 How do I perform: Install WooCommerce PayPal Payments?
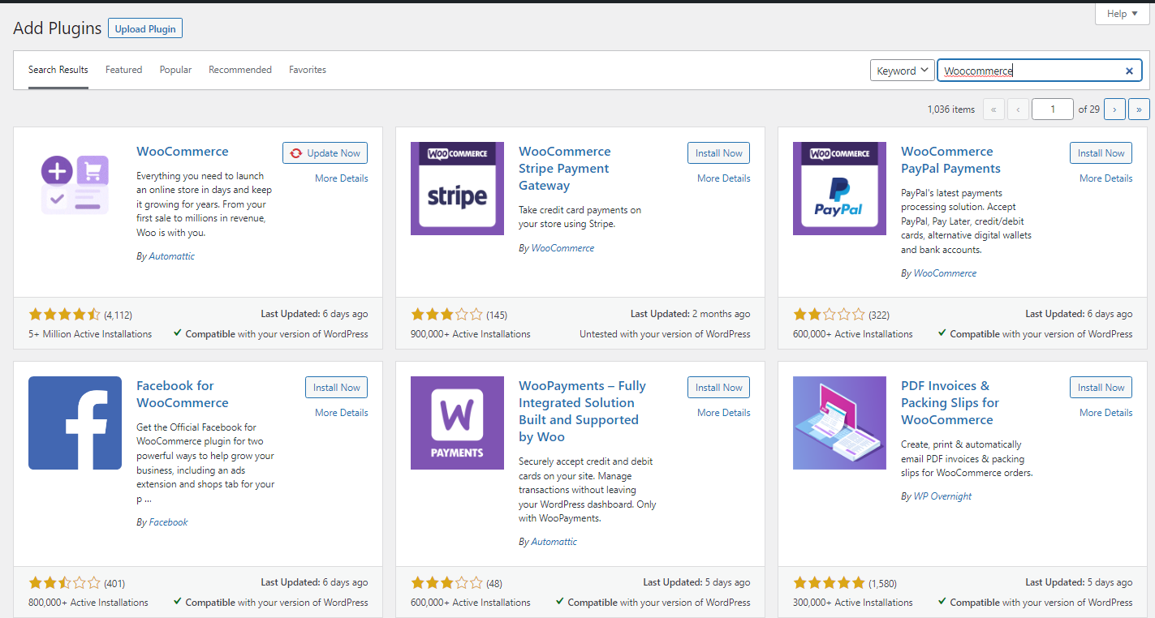pos(1101,153)
